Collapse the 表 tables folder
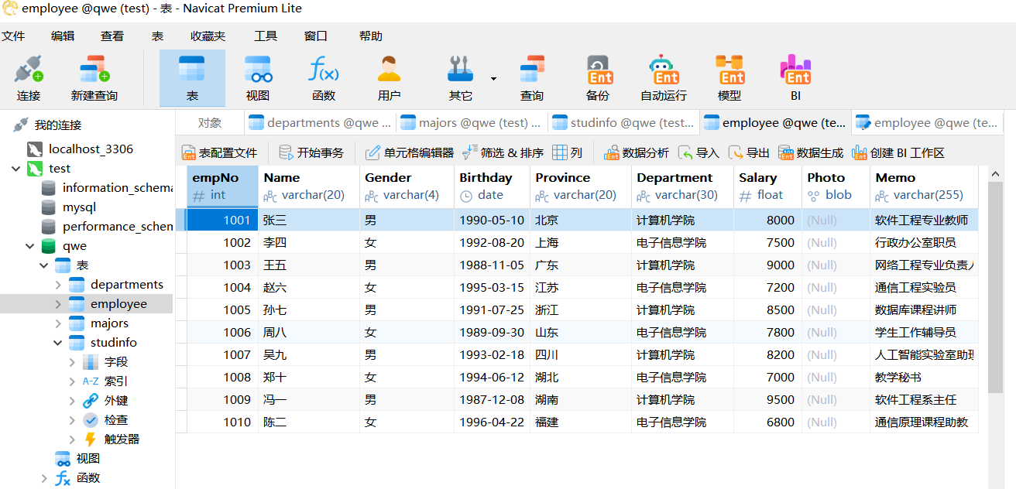Viewport: 1016px width, 489px height. point(44,265)
